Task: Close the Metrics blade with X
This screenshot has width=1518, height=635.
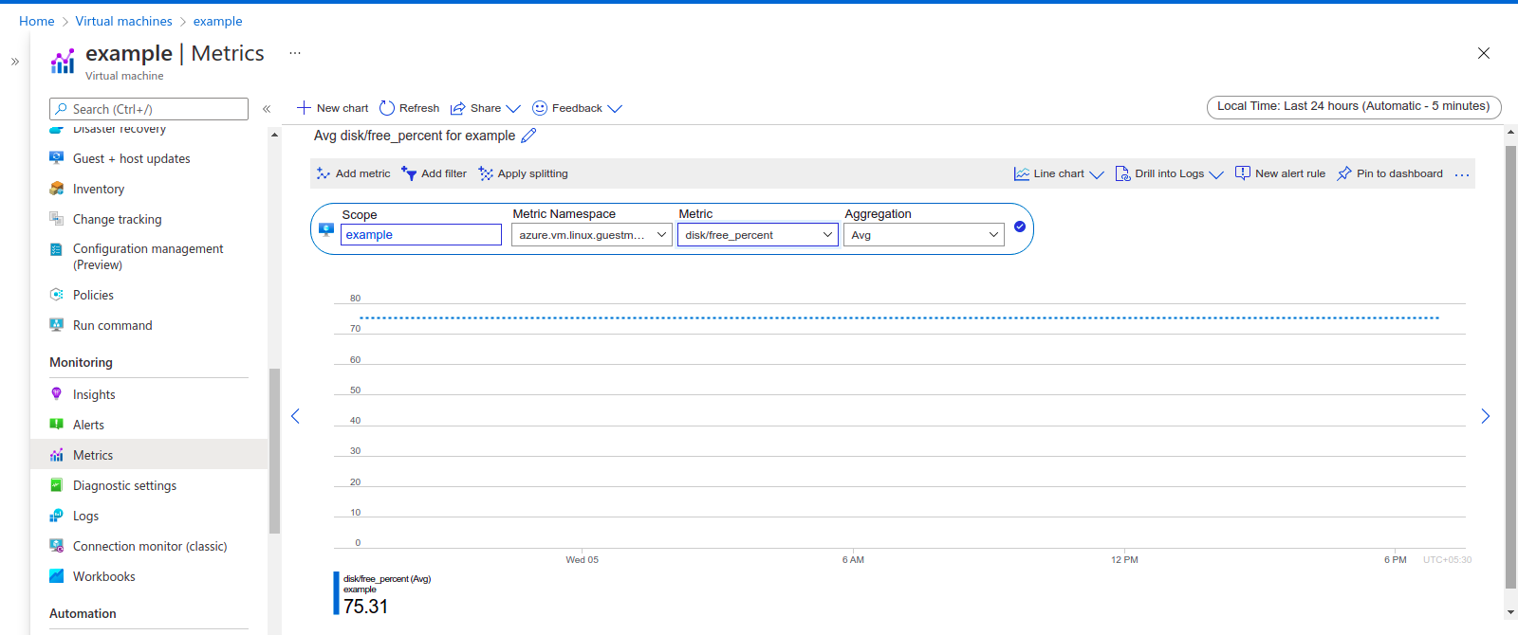Action: (x=1484, y=53)
